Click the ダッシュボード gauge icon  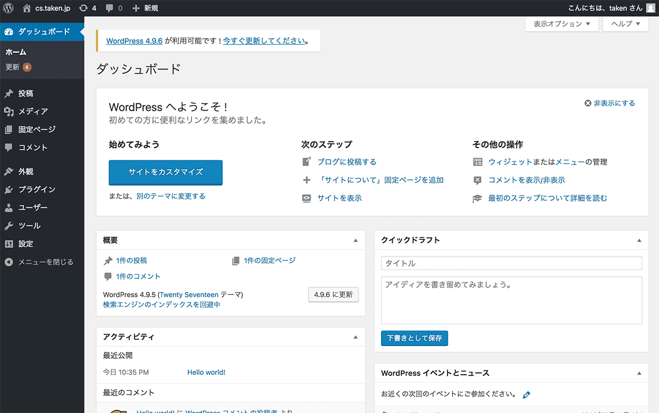pyautogui.click(x=9, y=31)
